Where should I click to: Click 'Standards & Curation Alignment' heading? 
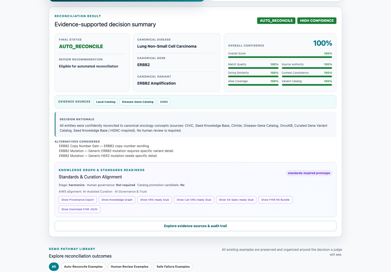click(x=90, y=177)
